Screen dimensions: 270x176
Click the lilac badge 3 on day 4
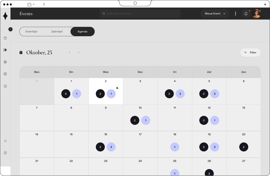[x=180, y=94]
